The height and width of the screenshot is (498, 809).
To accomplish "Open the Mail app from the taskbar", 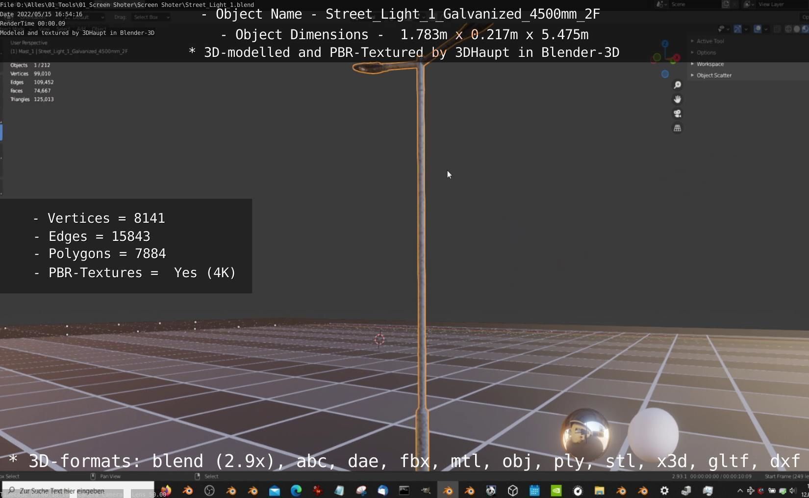I will (275, 490).
